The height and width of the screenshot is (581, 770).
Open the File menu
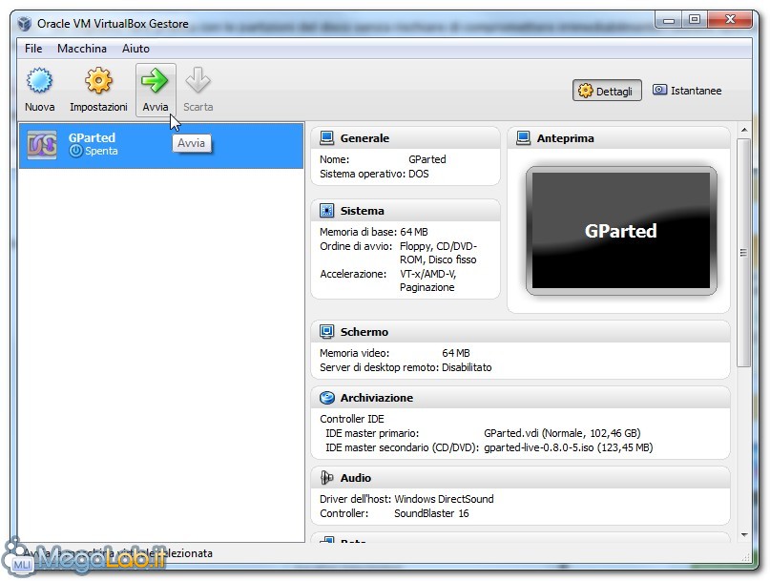coord(33,49)
